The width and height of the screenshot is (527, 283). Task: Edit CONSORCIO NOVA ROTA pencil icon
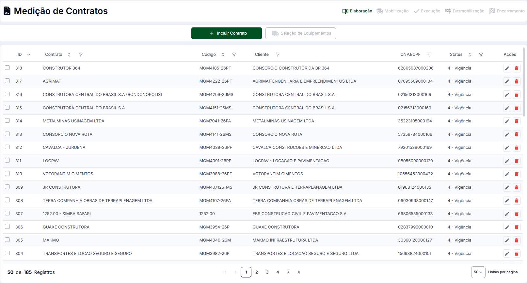click(507, 134)
